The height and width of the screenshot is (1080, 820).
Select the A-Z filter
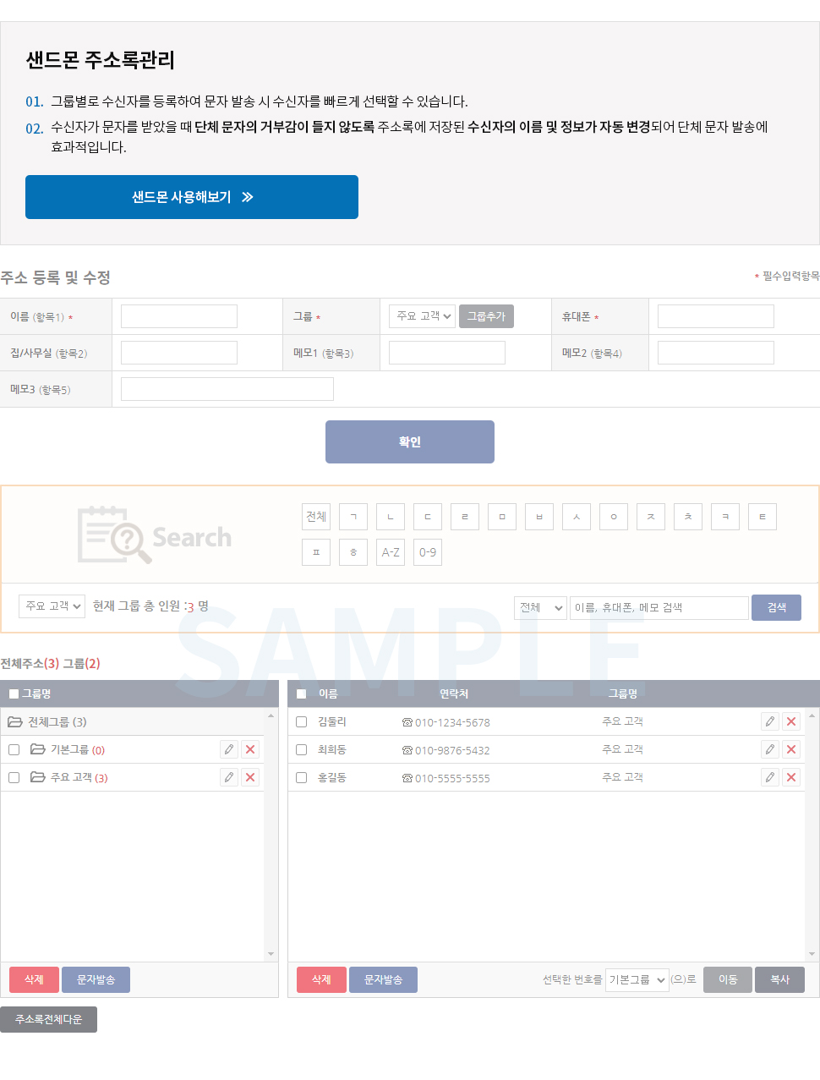click(391, 552)
